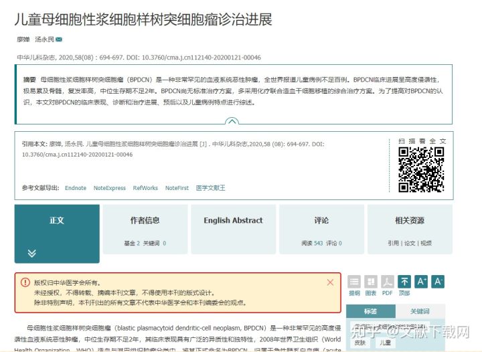The image size is (482, 352).
Task: Download the article via PDF icon
Action: pyautogui.click(x=388, y=282)
